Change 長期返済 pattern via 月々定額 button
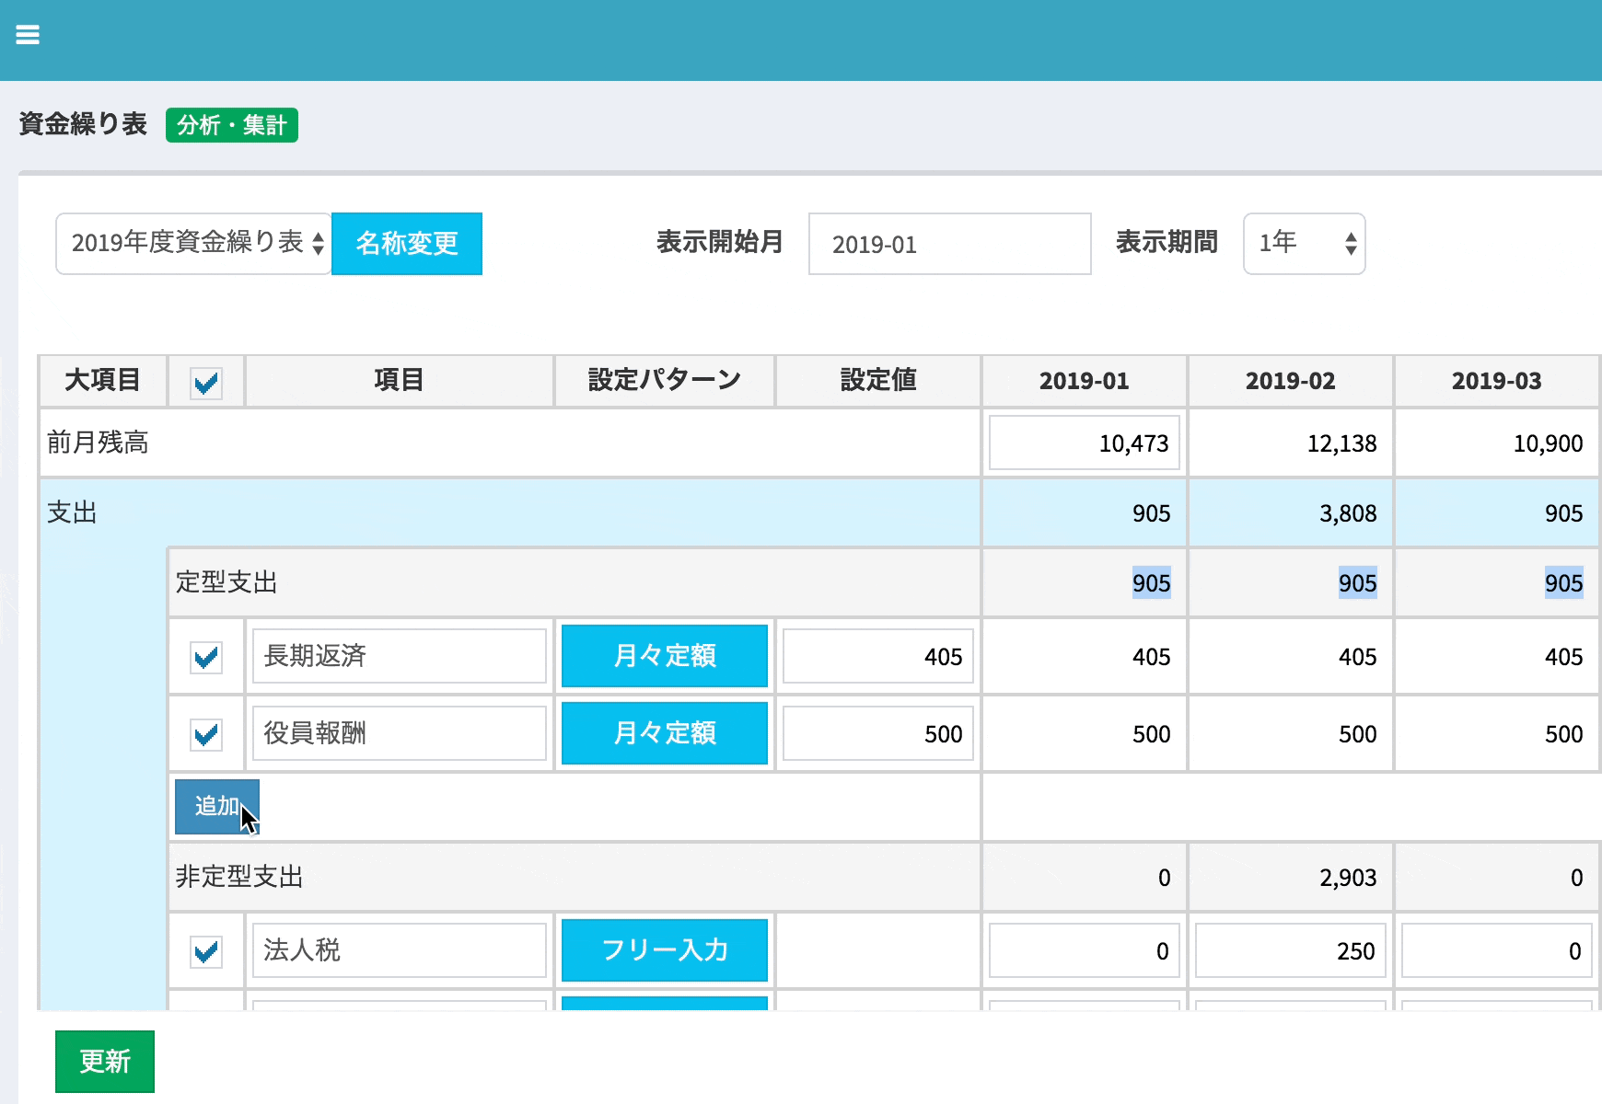 664,656
